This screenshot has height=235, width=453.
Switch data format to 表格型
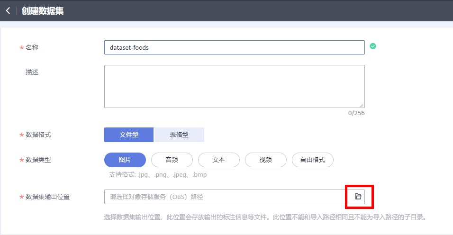coord(179,135)
